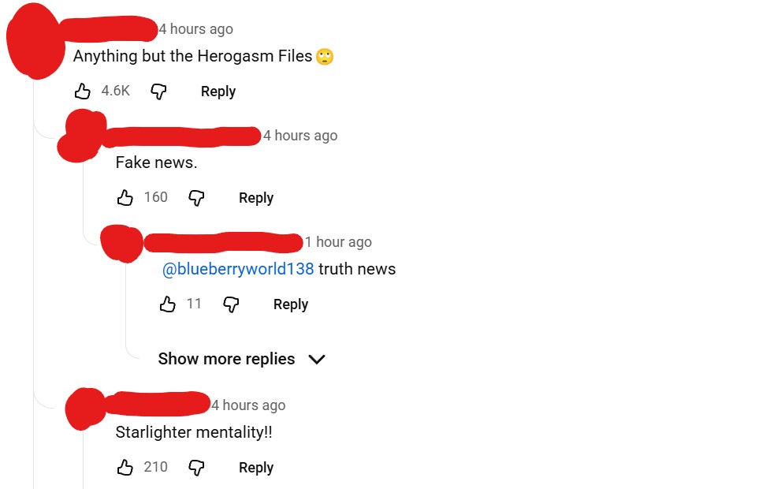Like the "Fake news." reply
The width and height of the screenshot is (770, 489).
tap(125, 197)
